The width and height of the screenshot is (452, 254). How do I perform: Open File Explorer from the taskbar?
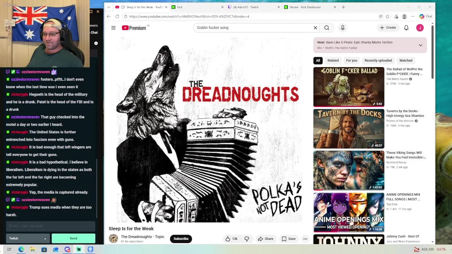32,249
